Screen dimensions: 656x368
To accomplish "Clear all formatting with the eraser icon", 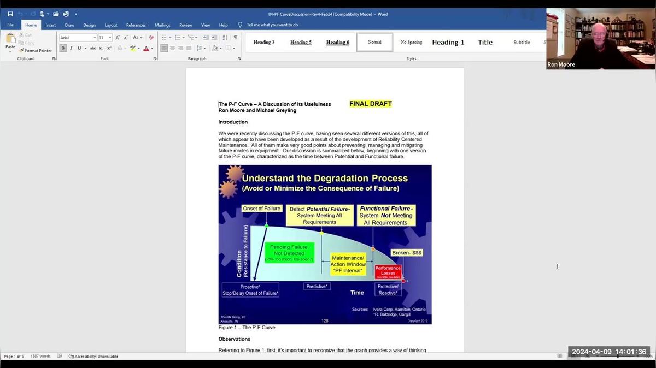I will 151,38.
